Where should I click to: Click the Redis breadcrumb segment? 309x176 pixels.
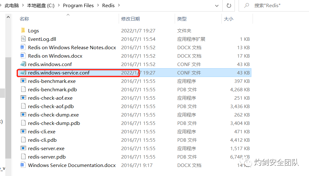(x=108, y=6)
